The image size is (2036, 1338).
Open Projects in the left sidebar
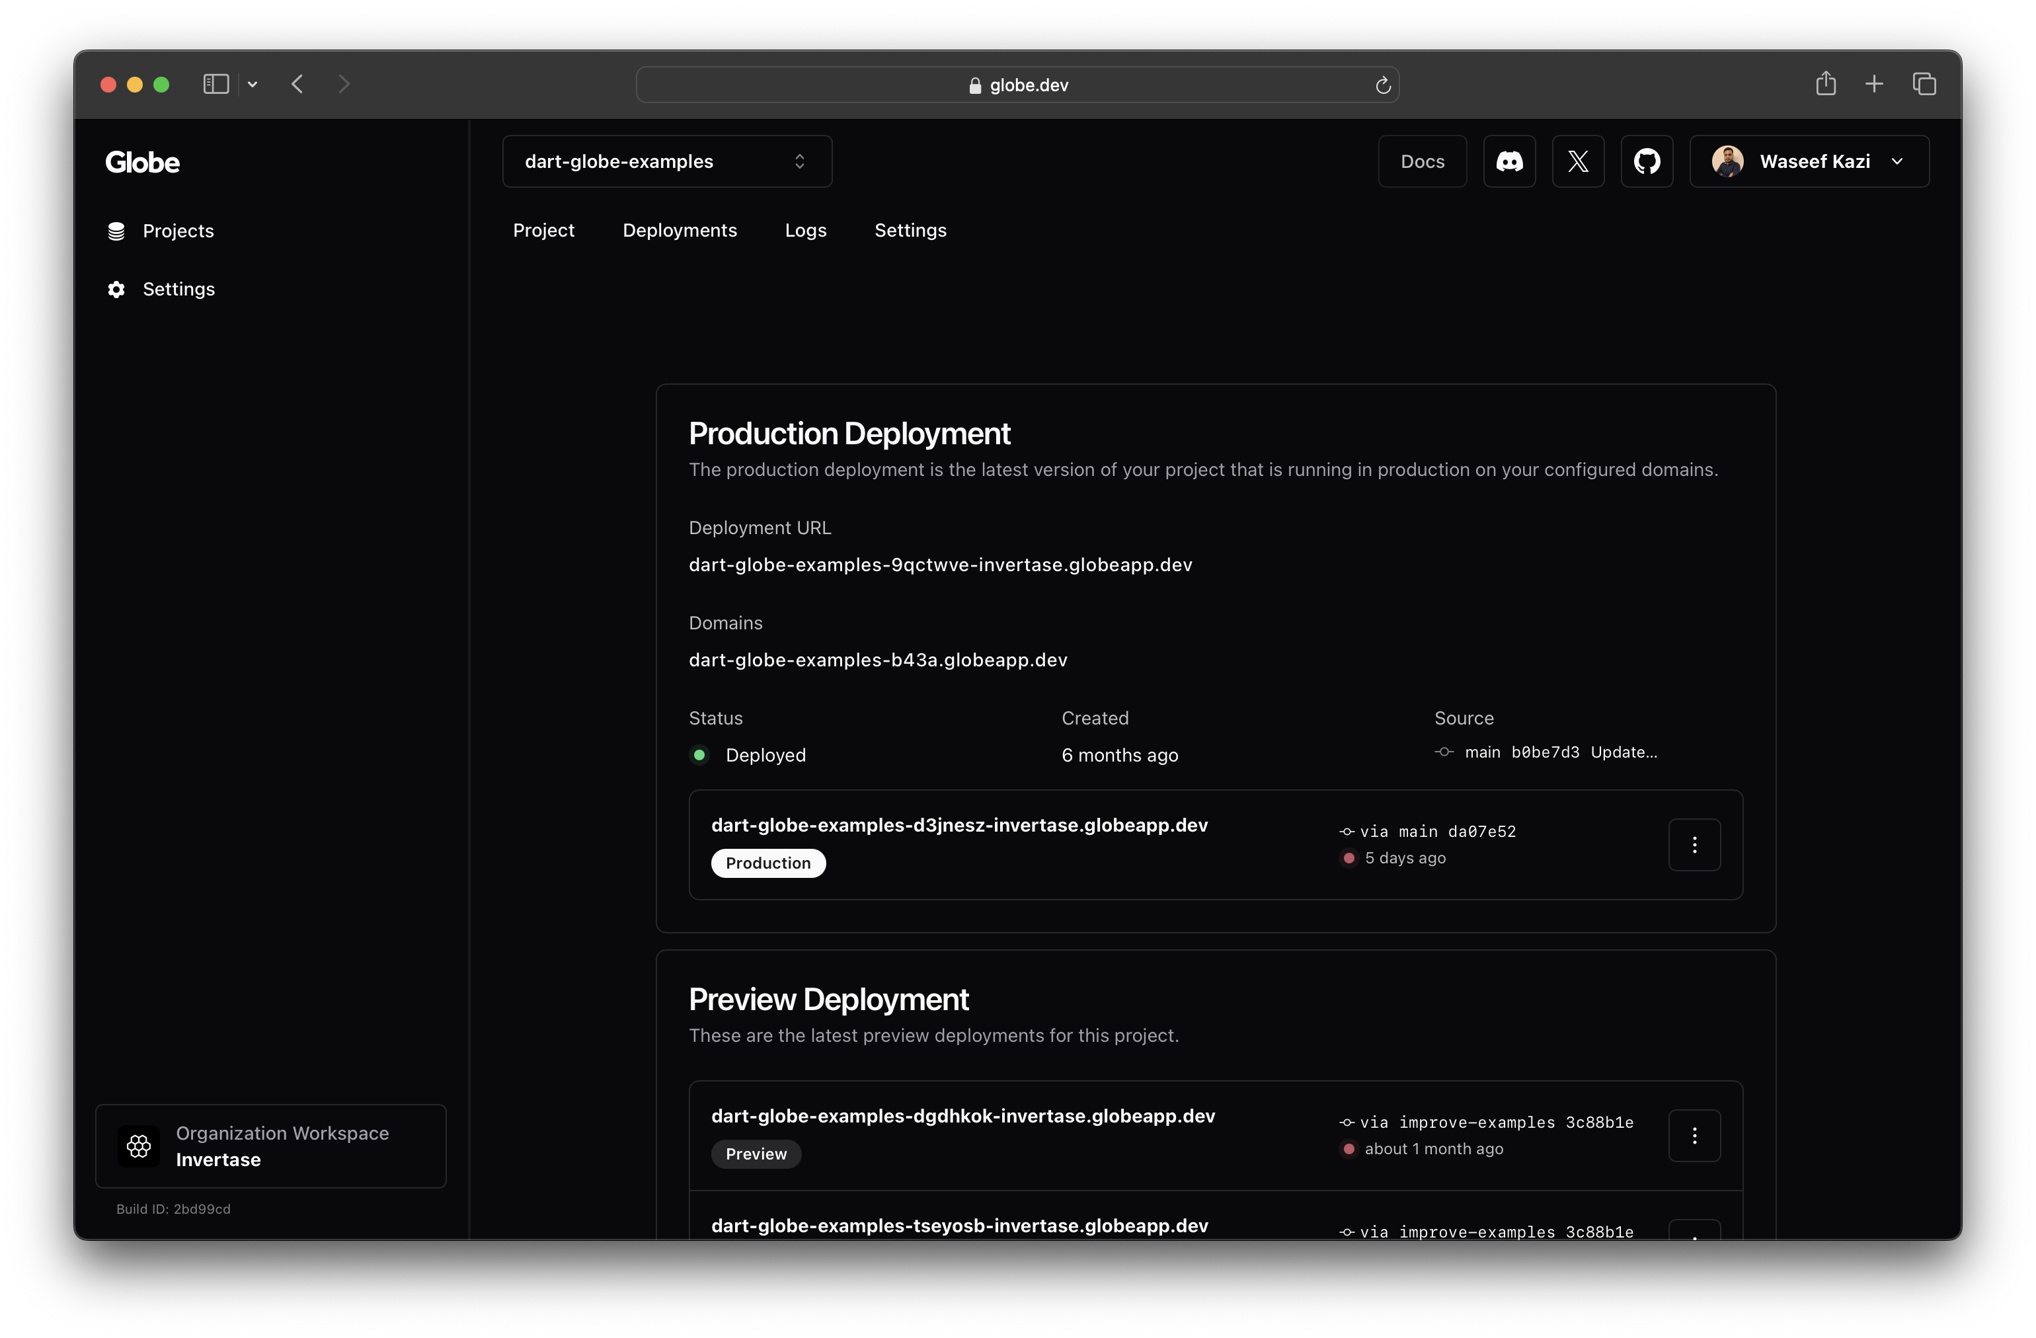coord(178,231)
